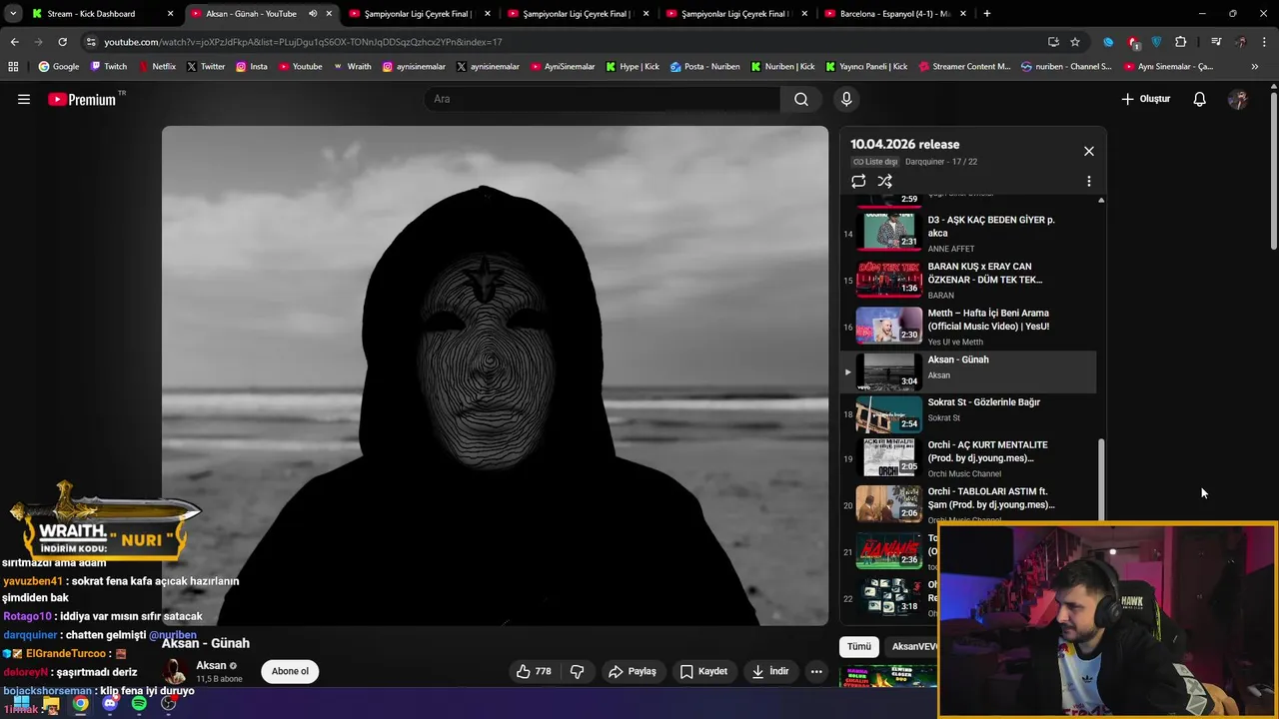Focus the Ara search field
The width and height of the screenshot is (1279, 719).
[603, 99]
